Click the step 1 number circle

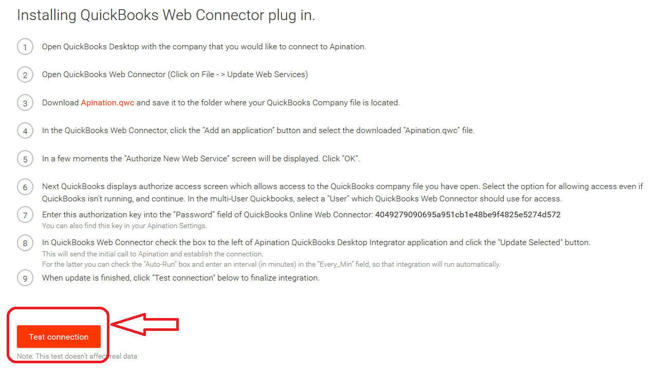25,47
